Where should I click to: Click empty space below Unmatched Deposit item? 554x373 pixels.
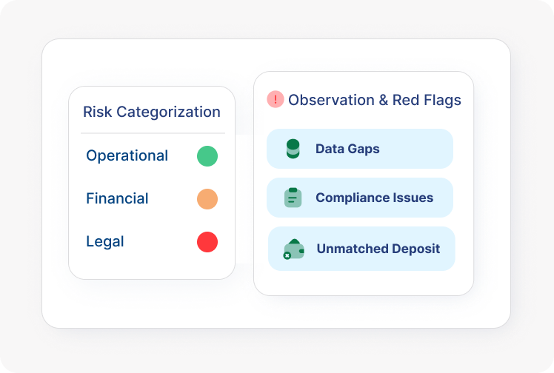(363, 283)
